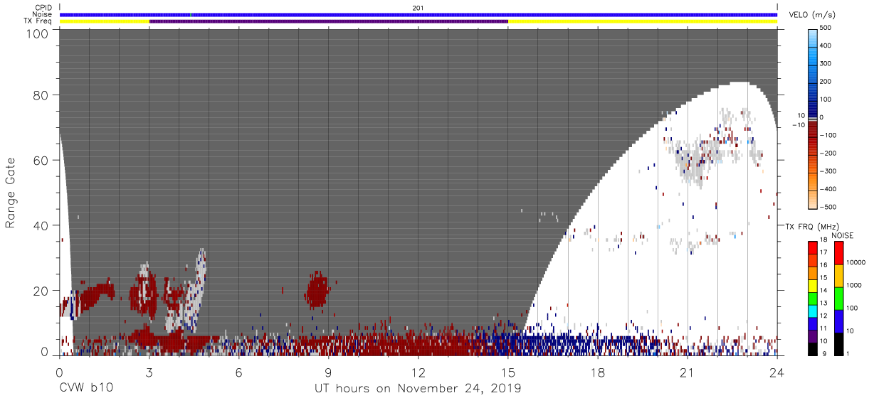Click the '12' tick on UT hours axis

click(x=418, y=372)
